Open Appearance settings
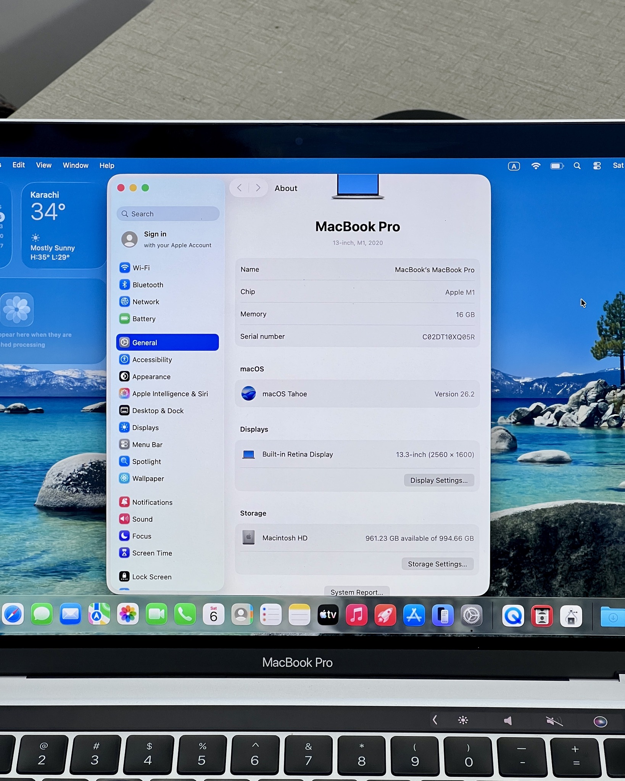 click(168, 377)
